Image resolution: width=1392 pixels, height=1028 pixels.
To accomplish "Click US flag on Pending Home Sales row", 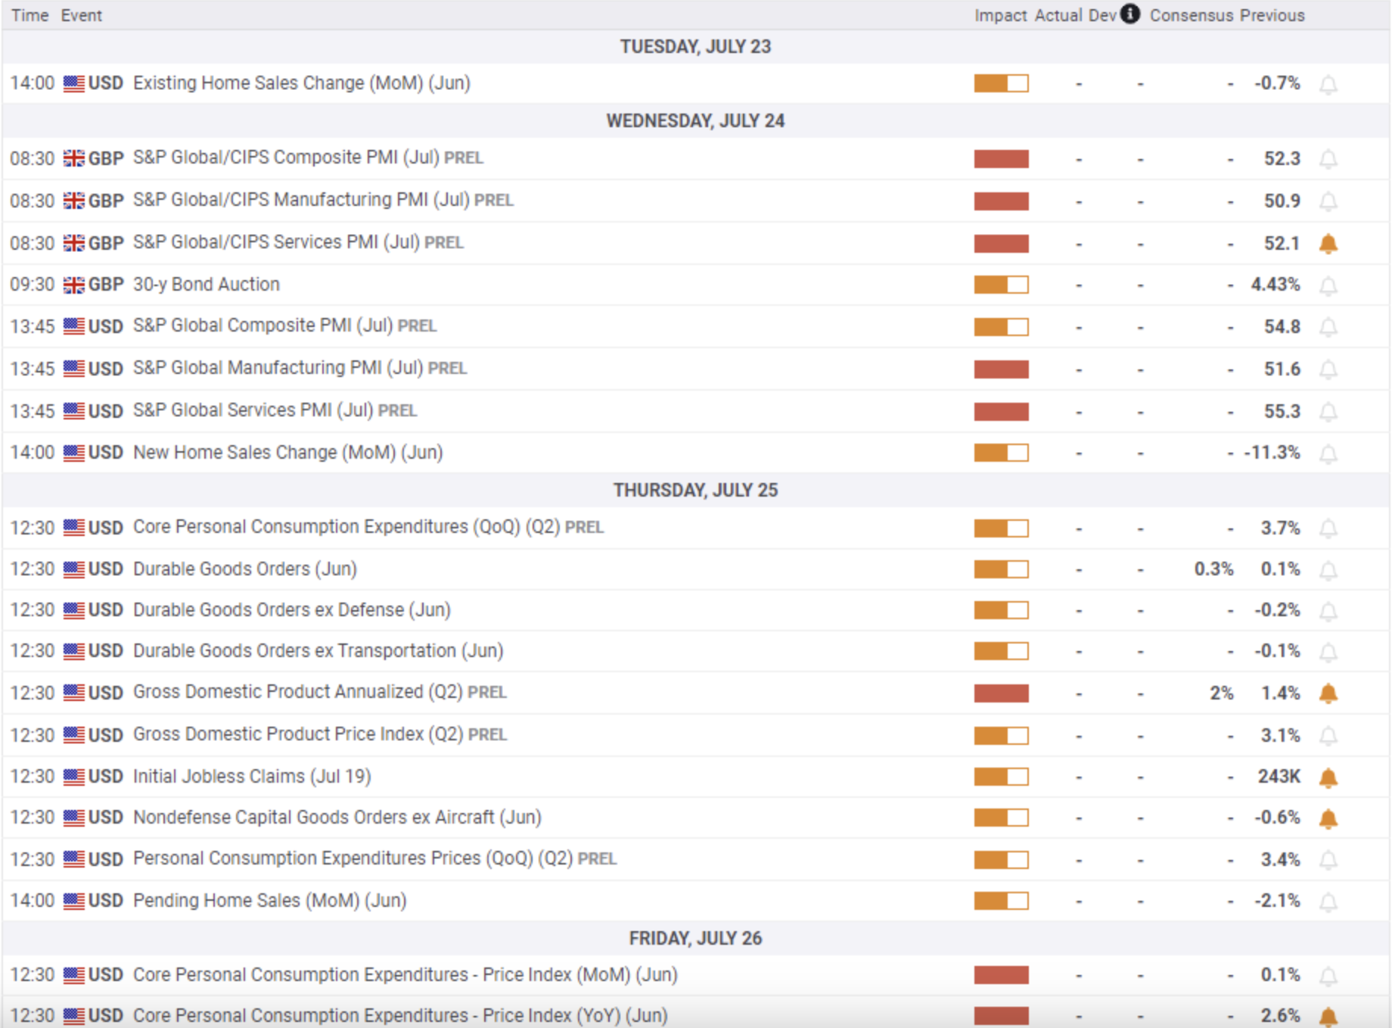I will (73, 901).
